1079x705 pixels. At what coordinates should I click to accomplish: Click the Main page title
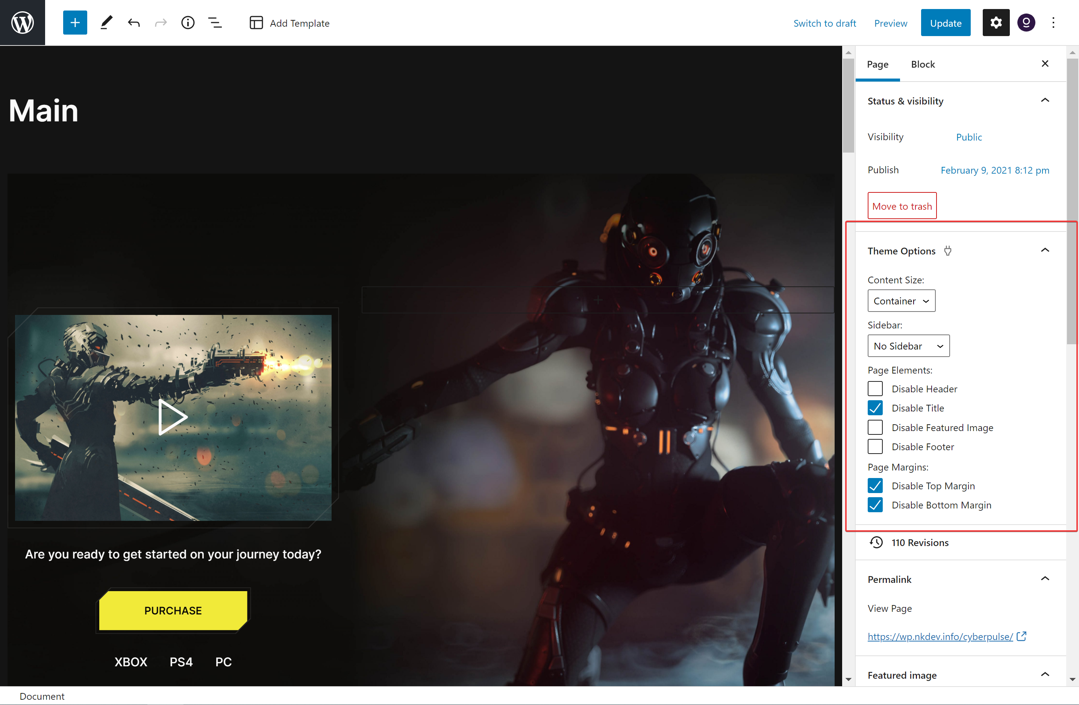coord(44,110)
